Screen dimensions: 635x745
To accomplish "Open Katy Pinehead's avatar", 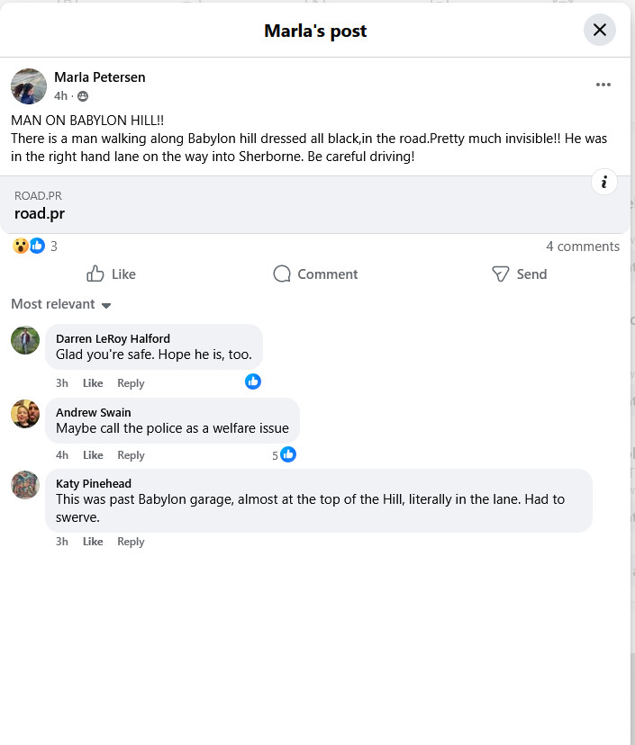I will (x=25, y=485).
